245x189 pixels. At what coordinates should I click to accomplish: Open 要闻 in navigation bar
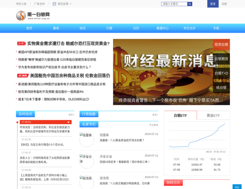(x=56, y=28)
